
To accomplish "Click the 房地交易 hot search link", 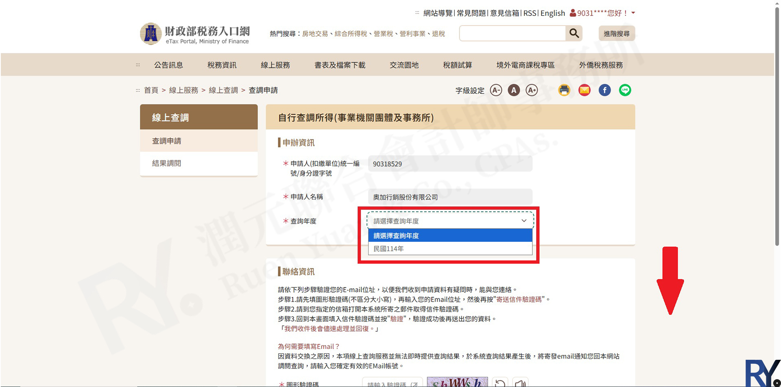I will click(x=315, y=34).
